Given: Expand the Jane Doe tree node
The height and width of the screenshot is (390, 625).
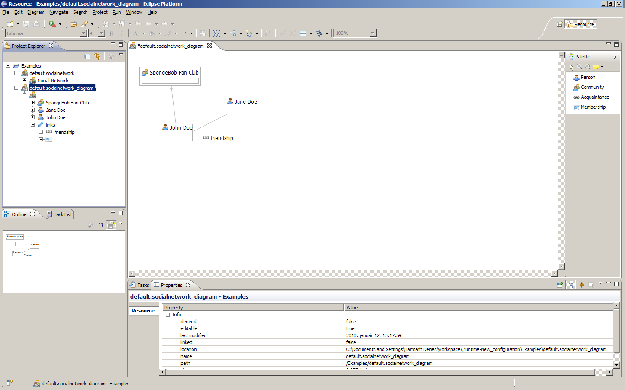Looking at the screenshot, I should [x=32, y=110].
